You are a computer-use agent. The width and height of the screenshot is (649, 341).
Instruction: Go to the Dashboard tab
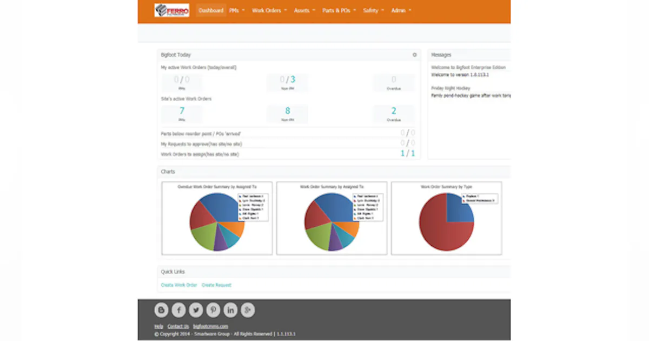(x=211, y=10)
